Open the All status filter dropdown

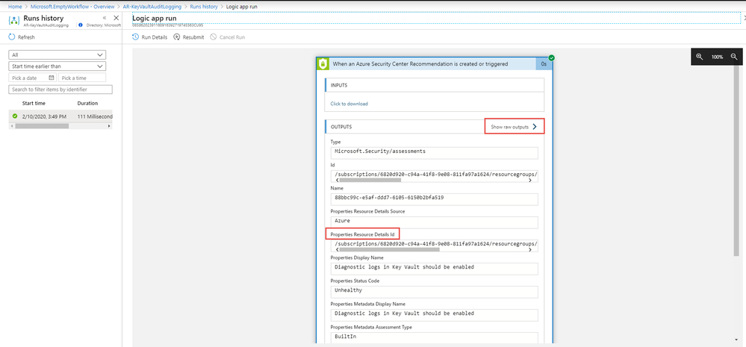[57, 54]
